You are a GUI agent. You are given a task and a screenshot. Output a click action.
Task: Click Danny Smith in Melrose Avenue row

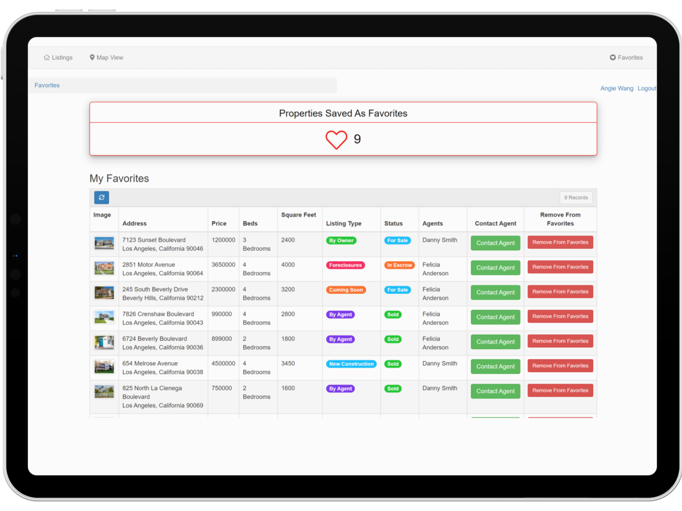pyautogui.click(x=440, y=363)
